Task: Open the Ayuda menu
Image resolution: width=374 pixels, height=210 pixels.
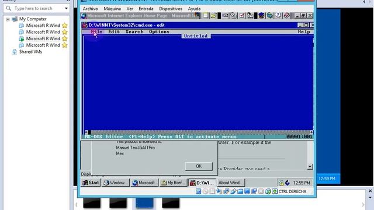Action: click(x=194, y=9)
